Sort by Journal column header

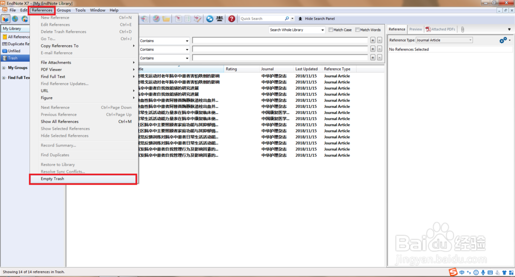coord(276,69)
